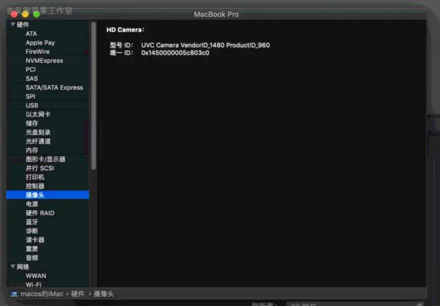440x306 pixels.
Task: Click the 型号 ID label
Action: tap(121, 45)
